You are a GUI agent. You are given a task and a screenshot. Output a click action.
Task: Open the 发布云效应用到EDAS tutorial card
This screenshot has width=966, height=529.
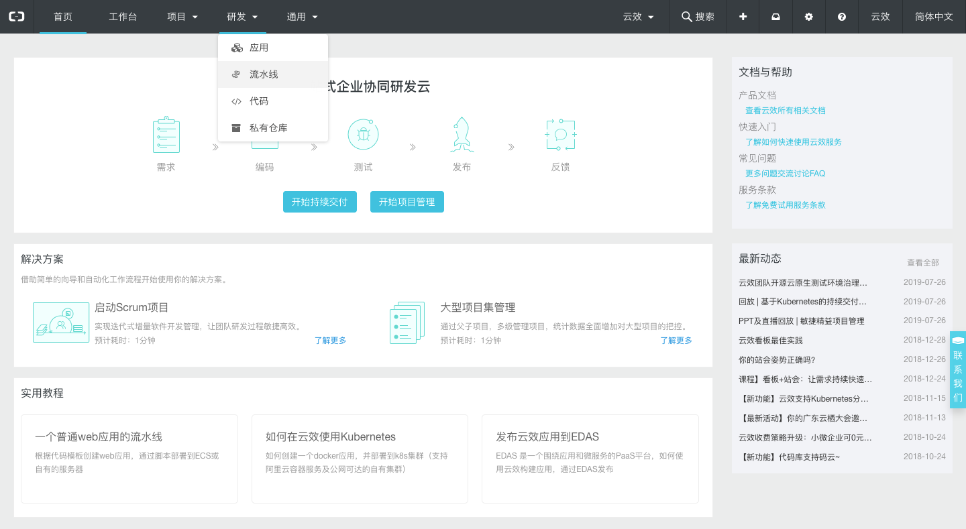590,459
